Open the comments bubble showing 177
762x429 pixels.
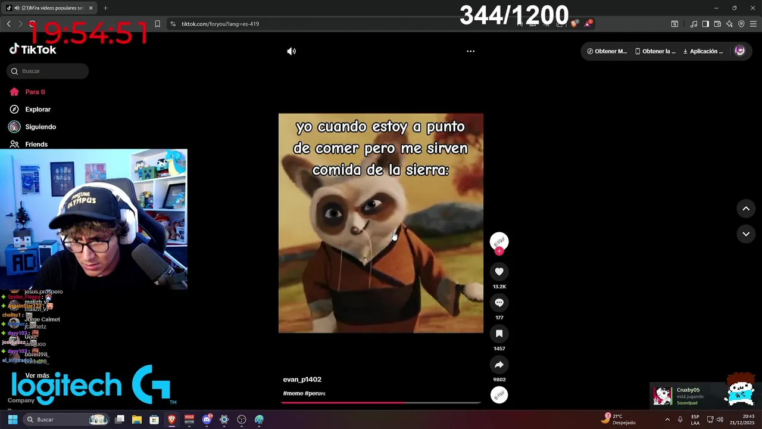[x=499, y=303]
